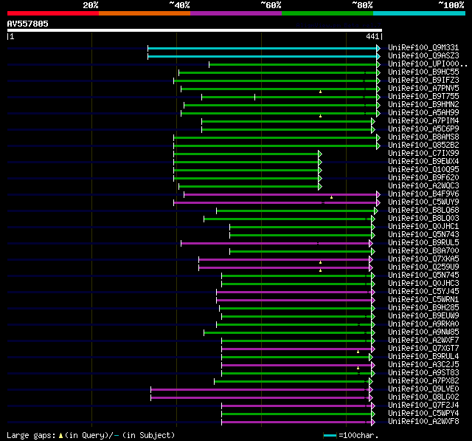Image resolution: width=472 pixels, height=441 pixels.
Task: Select the UniRef100_B9RUL5 label
Action: [423, 243]
